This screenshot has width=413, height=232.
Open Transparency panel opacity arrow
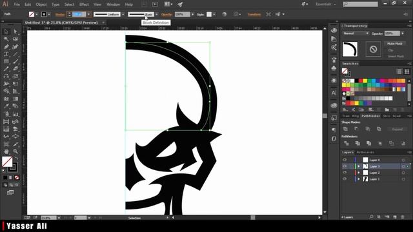pyautogui.click(x=403, y=34)
